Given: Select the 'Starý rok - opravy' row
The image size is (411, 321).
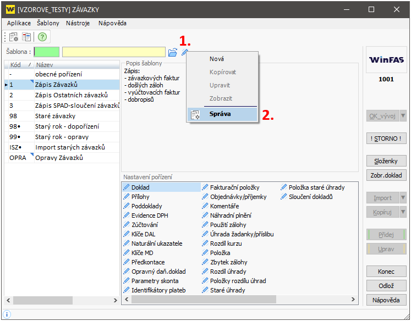Looking at the screenshot, I should pos(62,137).
